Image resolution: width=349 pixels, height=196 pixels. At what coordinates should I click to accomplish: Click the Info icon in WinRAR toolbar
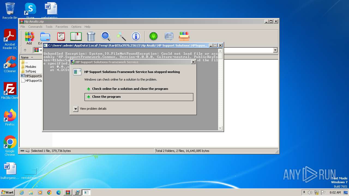136,36
